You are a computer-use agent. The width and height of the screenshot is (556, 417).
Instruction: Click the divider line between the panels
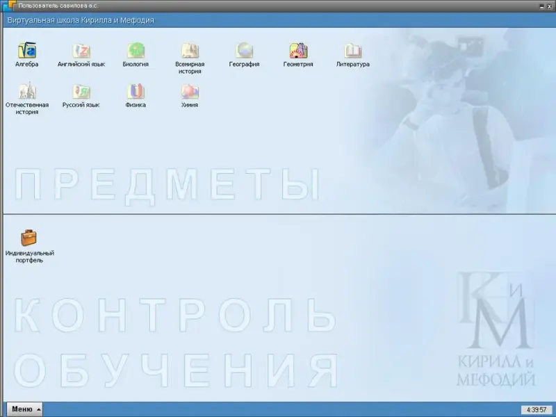click(278, 214)
